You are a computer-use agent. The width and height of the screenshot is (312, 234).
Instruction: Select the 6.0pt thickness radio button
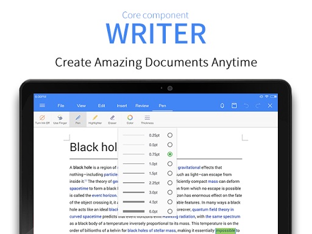pos(170,211)
